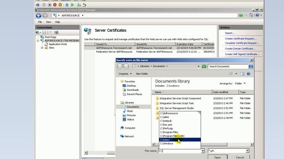
Task: Expand arrow after ADFSRESOURCE in breadcrumb
Action: click(83, 15)
